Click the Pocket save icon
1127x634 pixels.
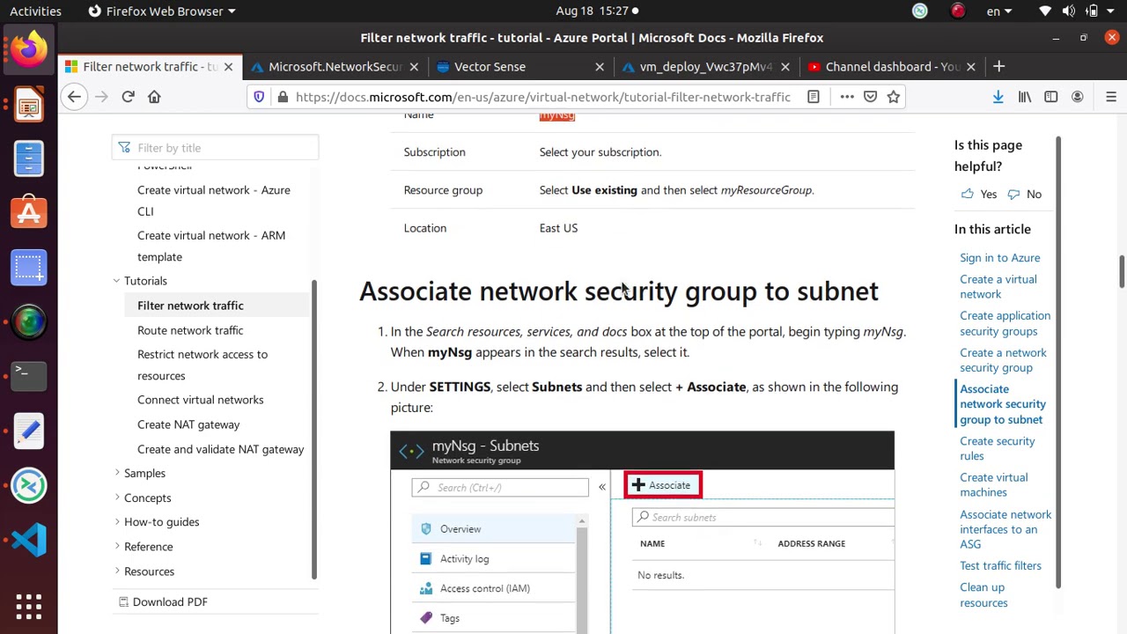(x=870, y=97)
